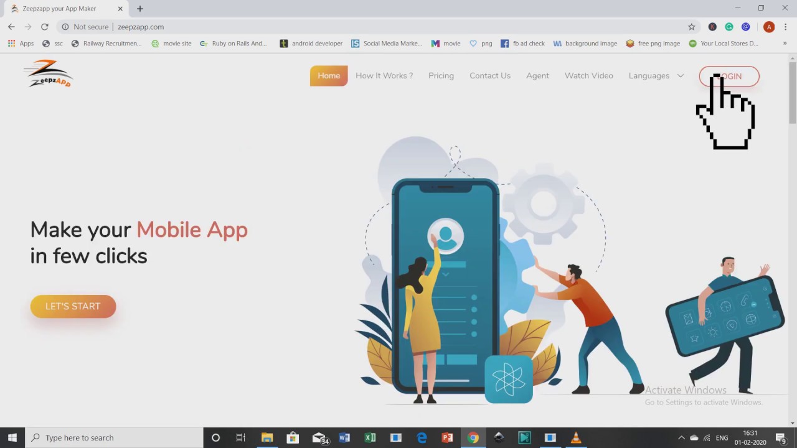Show hidden system tray icons

[681, 437]
